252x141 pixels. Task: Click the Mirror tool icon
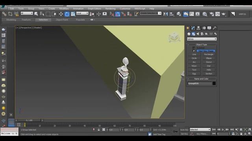[x=165, y=14]
